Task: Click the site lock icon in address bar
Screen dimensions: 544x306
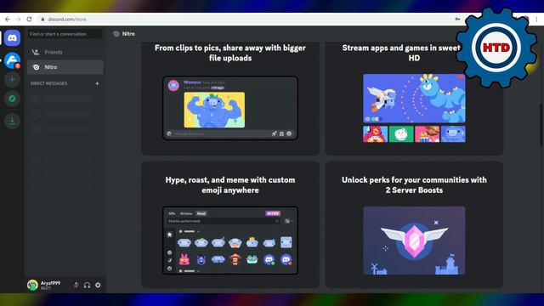Action: point(42,19)
